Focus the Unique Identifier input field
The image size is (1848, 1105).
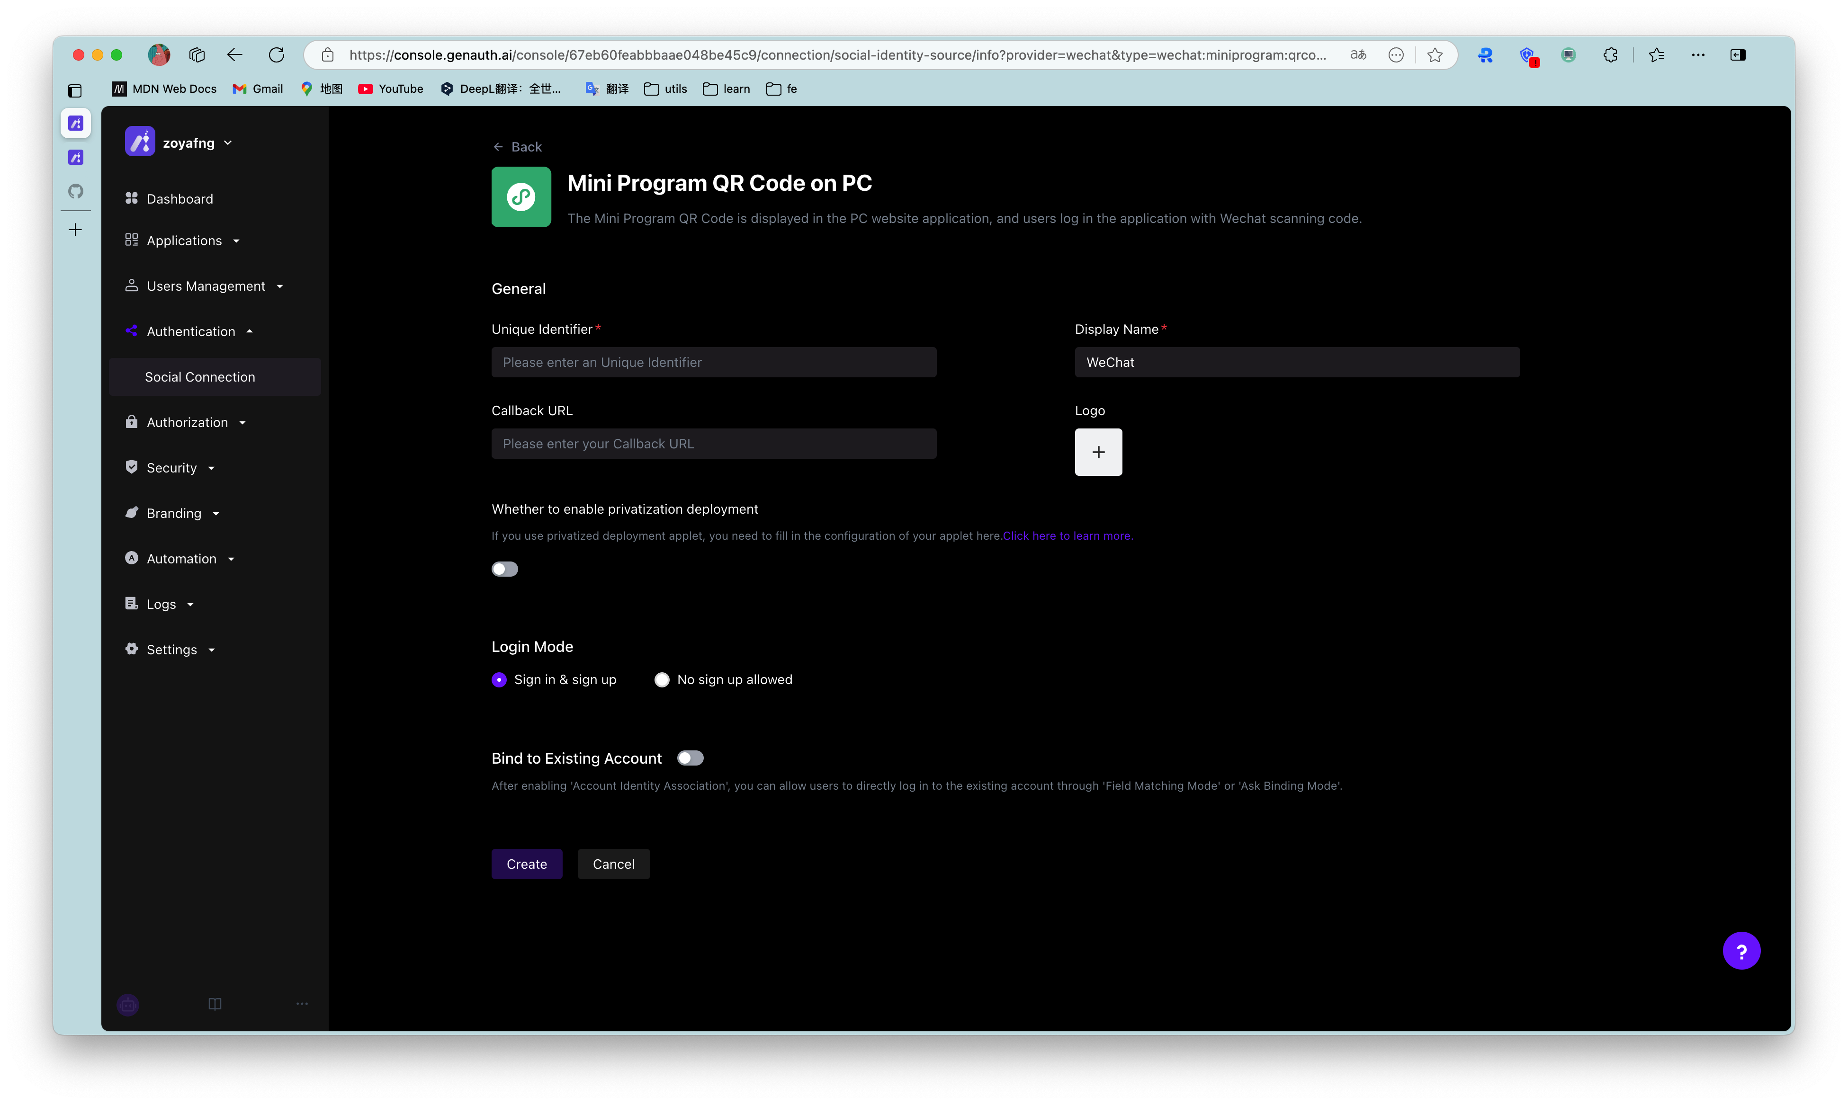pyautogui.click(x=714, y=362)
